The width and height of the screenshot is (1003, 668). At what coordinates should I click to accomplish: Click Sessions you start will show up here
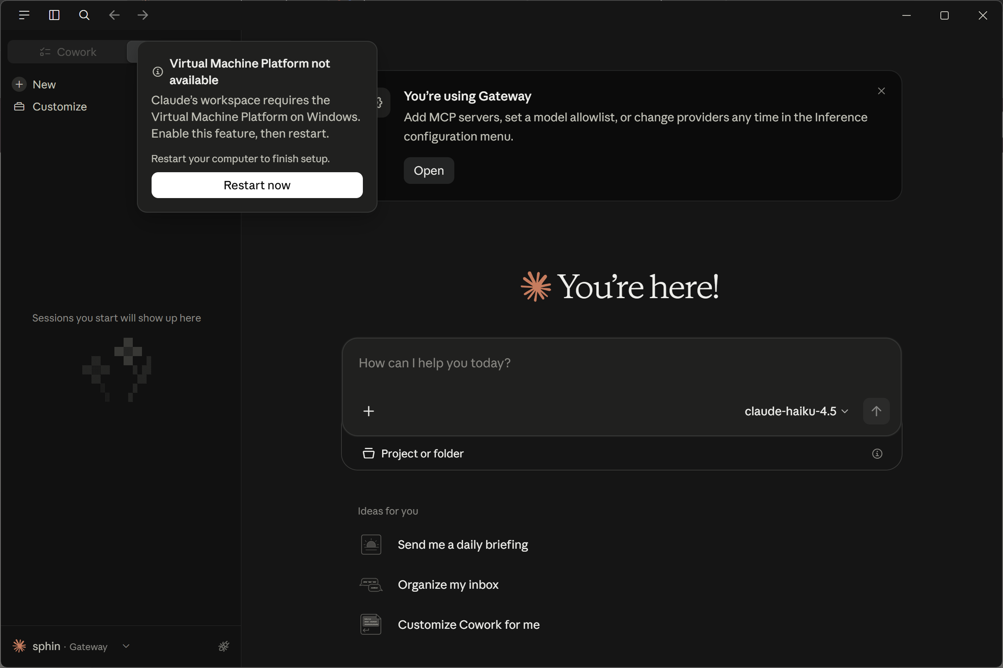tap(117, 318)
